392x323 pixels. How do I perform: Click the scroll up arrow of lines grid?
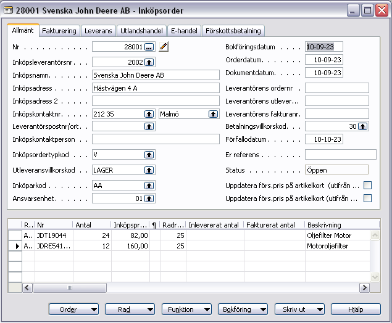[375, 235]
